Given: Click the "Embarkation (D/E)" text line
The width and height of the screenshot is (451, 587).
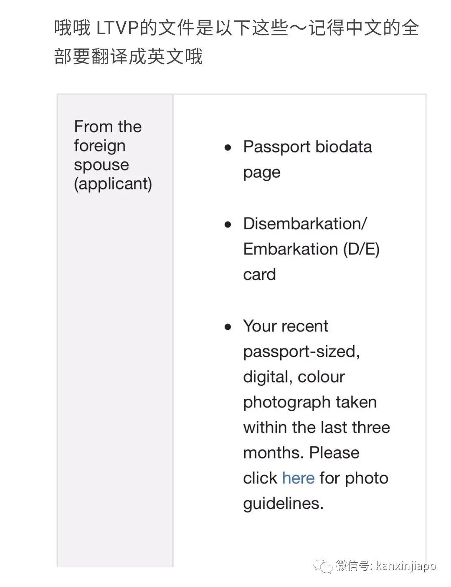Looking at the screenshot, I should 311,249.
